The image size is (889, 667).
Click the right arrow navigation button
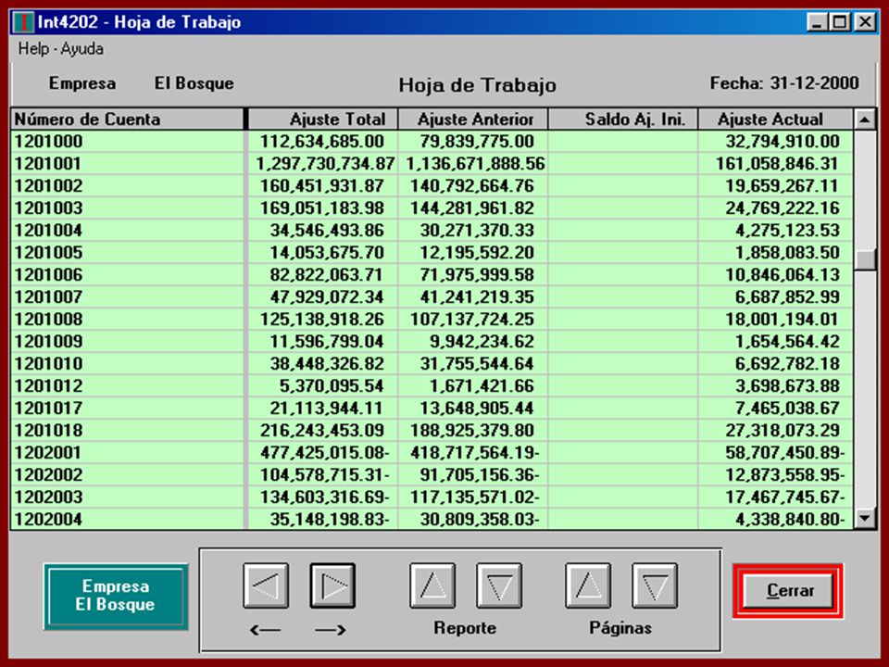click(332, 585)
